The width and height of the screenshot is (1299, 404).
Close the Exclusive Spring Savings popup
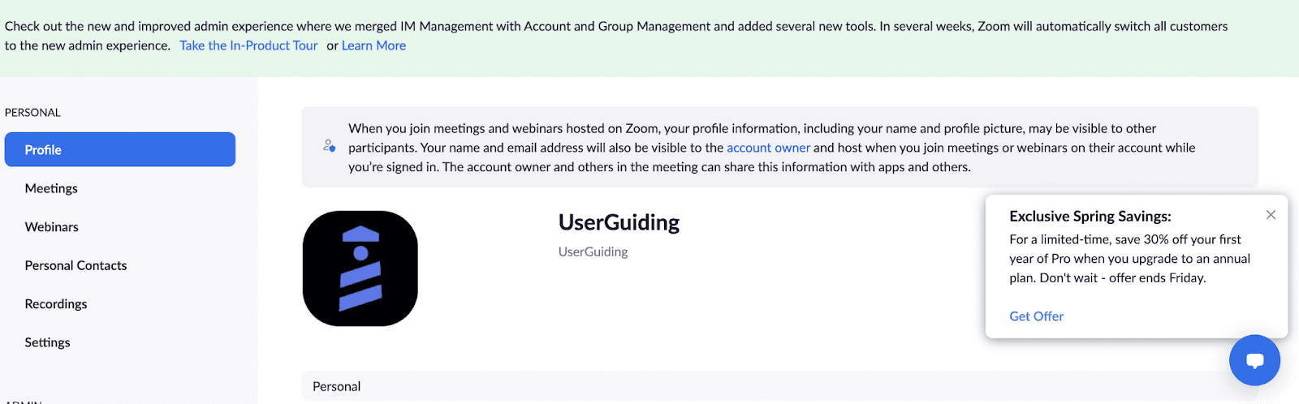1271,215
